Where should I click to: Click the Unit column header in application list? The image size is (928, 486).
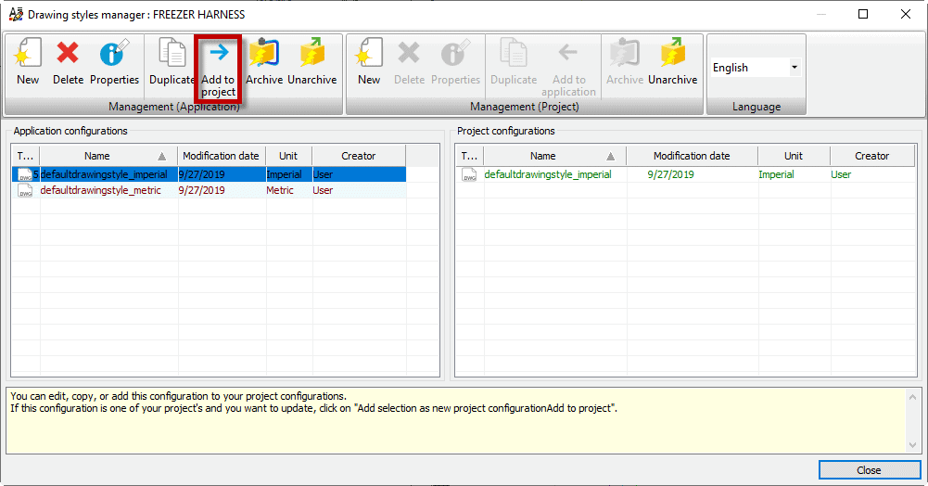click(x=288, y=156)
